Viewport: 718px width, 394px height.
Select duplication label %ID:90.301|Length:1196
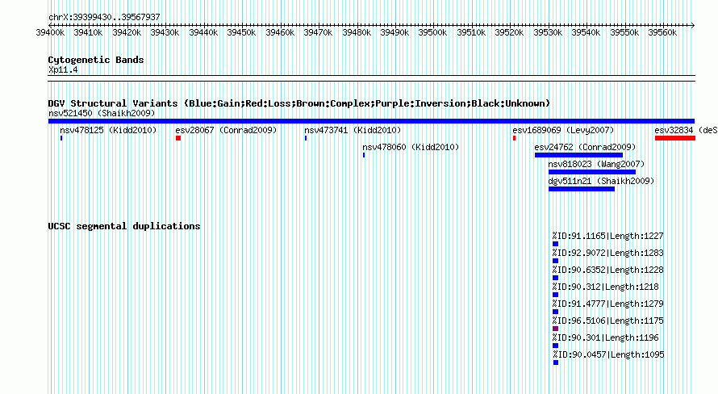pos(605,337)
